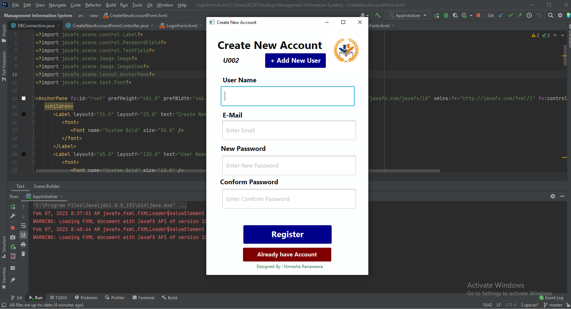Click the wrench icon in Run panel
This screenshot has width=571, height=309.
[13, 216]
